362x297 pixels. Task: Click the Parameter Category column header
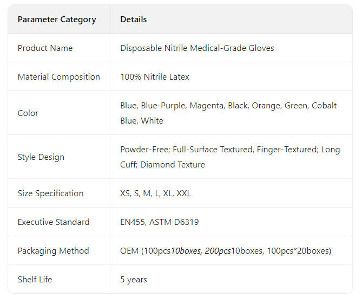pos(57,20)
